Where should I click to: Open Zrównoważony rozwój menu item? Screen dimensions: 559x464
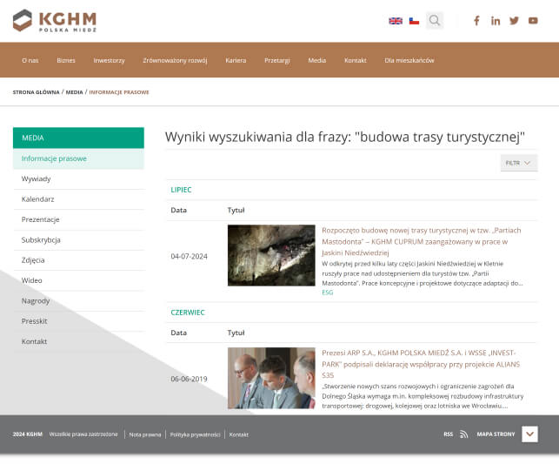(x=175, y=60)
